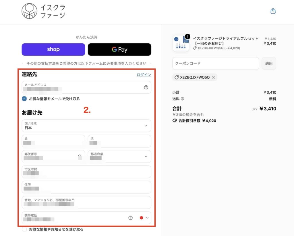294x236 pixels.
Task: Remove coupon XEZBQJXFWQ5Q with the X icon
Action: [213, 77]
